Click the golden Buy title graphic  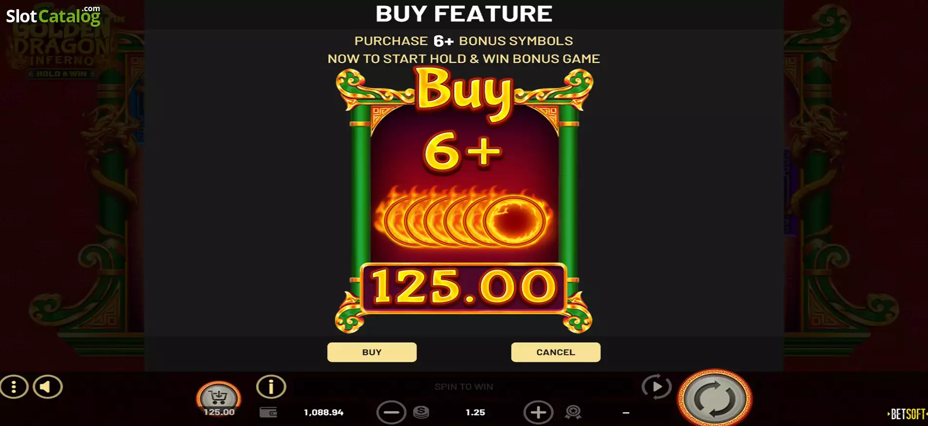464,93
